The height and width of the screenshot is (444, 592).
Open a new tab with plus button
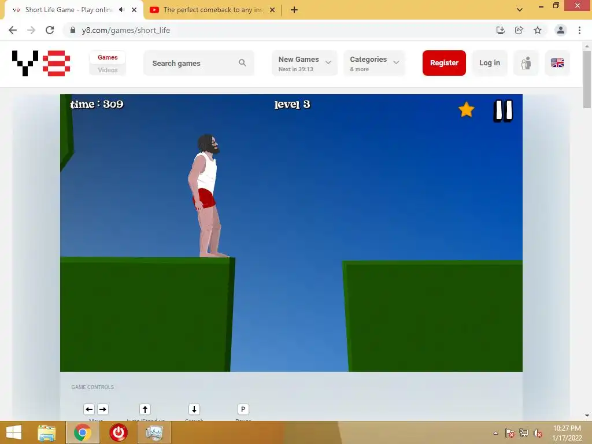pyautogui.click(x=294, y=10)
